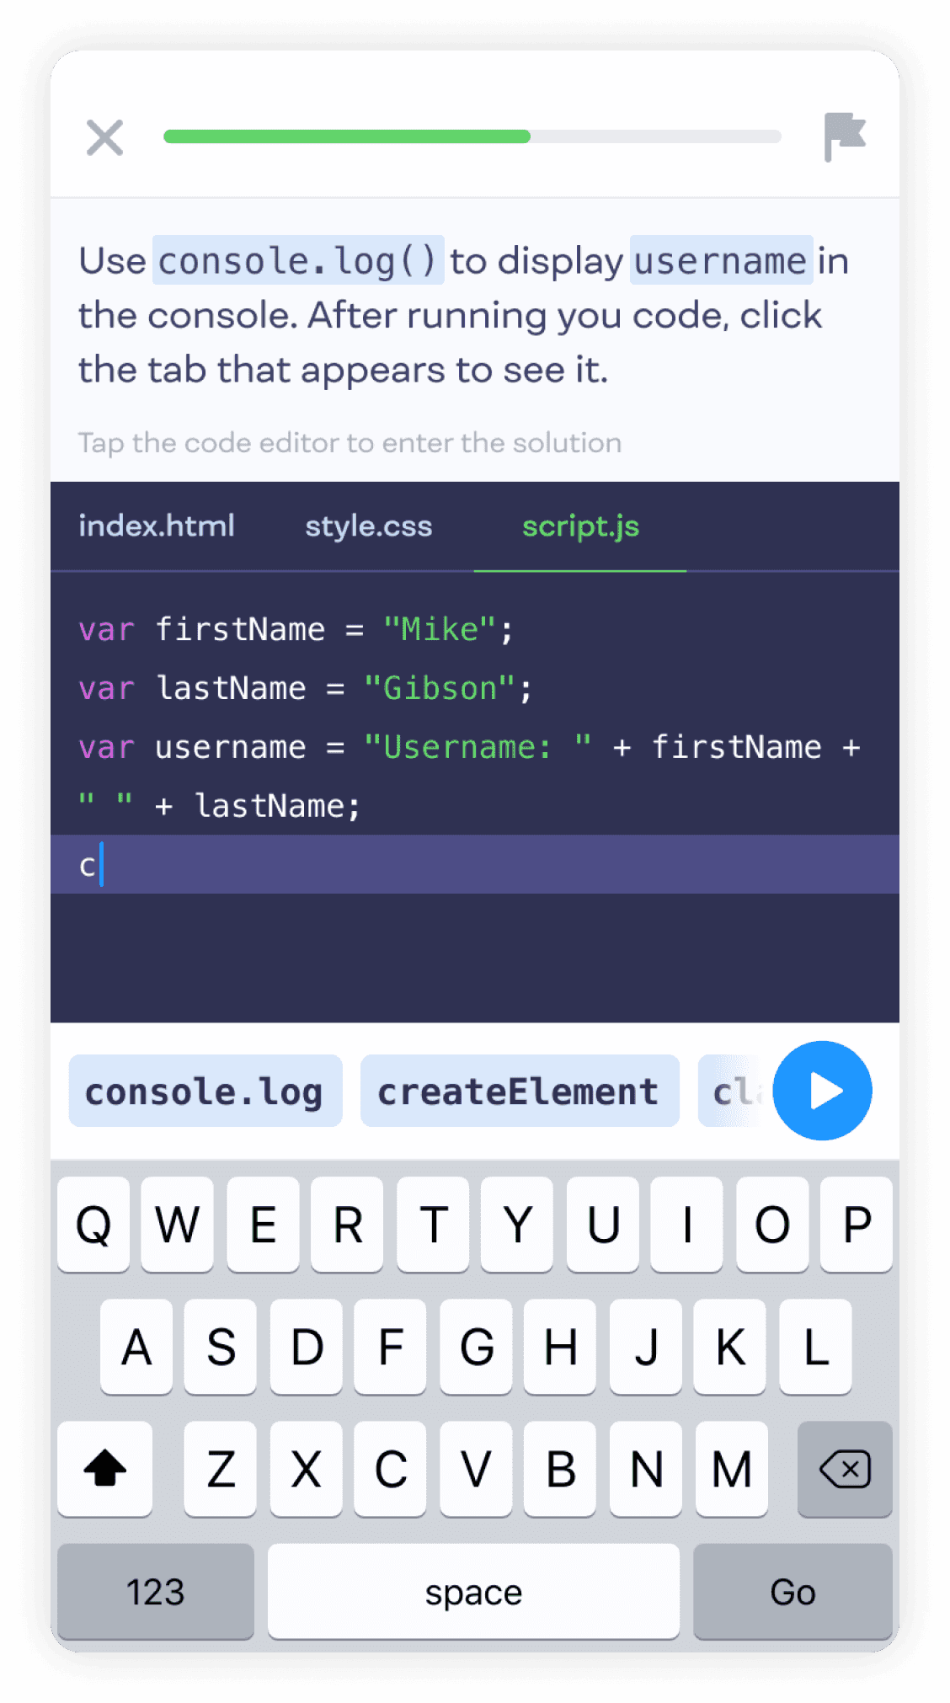This screenshot has width=950, height=1703.
Task: Tap the R key
Action: click(348, 1224)
